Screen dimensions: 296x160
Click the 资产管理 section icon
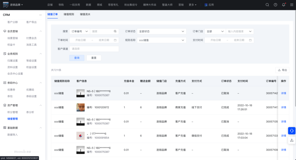5,105
